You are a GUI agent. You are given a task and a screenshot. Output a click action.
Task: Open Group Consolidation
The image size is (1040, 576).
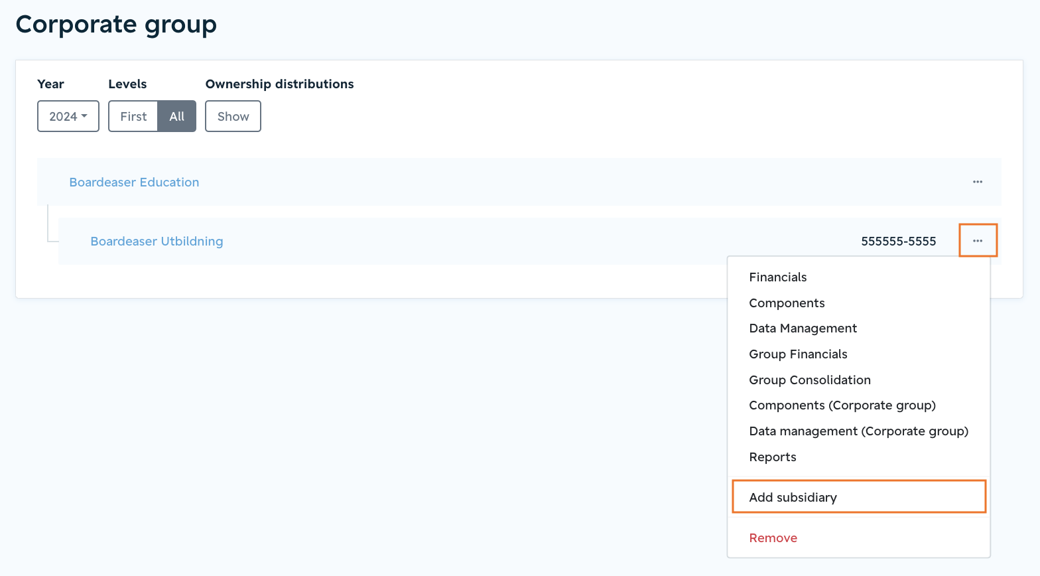859,380
